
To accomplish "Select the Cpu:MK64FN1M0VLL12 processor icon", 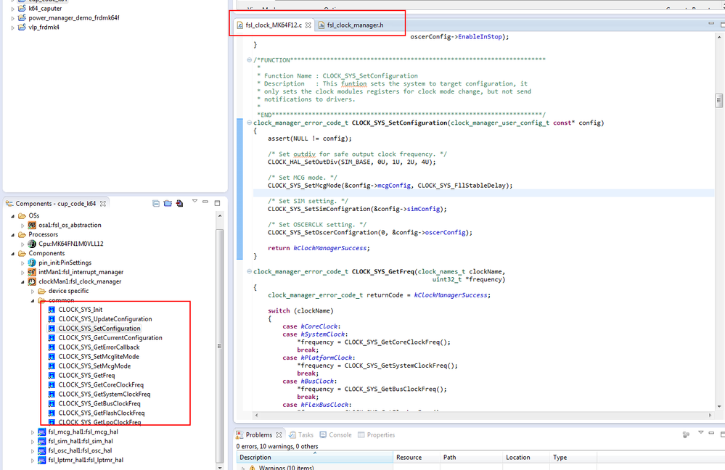I will tap(32, 244).
